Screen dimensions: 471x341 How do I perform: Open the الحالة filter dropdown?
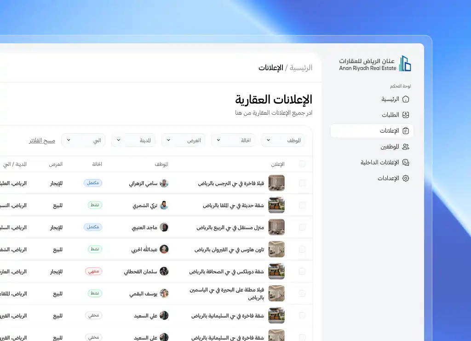tap(233, 140)
